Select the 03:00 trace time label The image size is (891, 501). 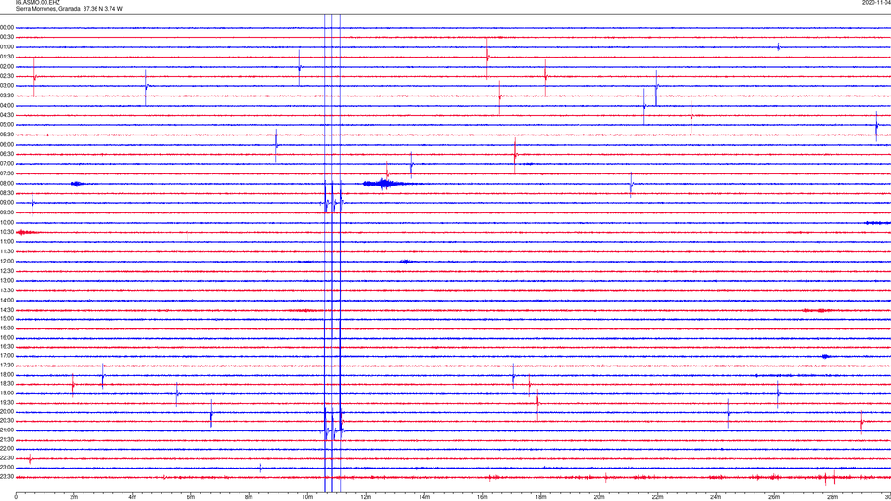6,85
